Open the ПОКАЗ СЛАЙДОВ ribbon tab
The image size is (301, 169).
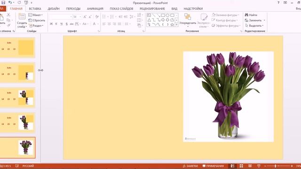click(x=121, y=8)
